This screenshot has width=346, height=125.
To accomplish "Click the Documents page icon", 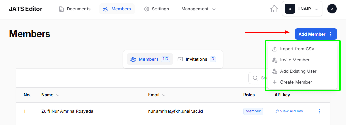I will point(61,9).
